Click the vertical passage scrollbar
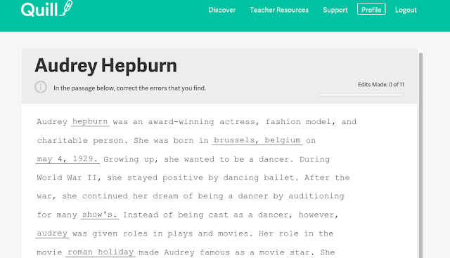450x258 pixels. (420, 154)
